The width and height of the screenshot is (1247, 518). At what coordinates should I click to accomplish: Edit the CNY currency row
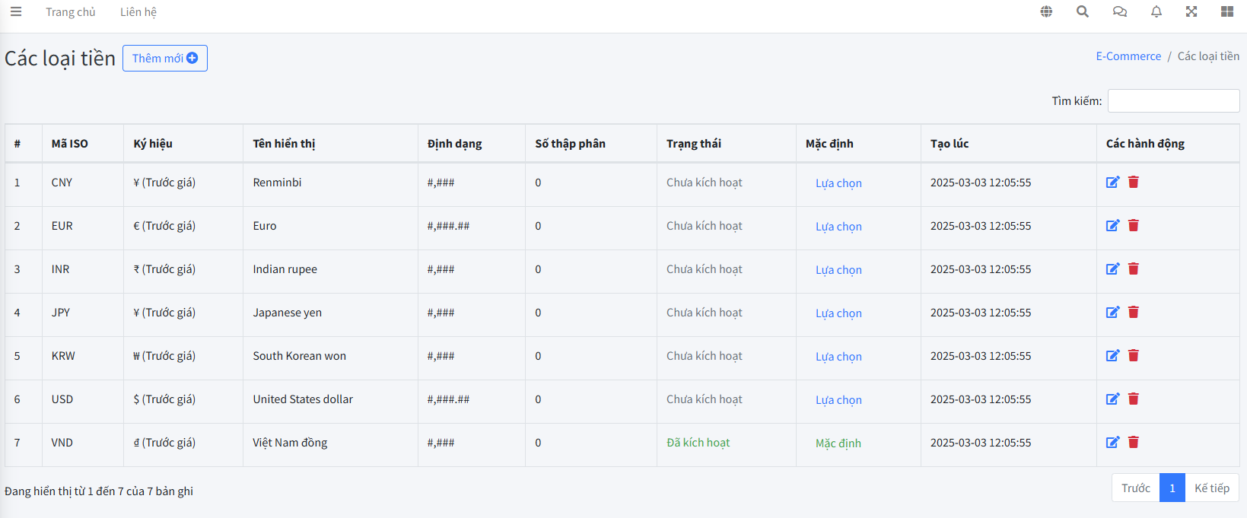point(1112,182)
